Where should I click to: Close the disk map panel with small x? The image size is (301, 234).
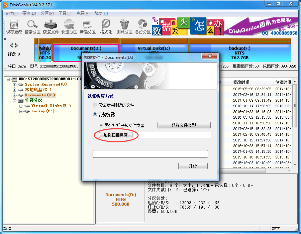point(5,39)
